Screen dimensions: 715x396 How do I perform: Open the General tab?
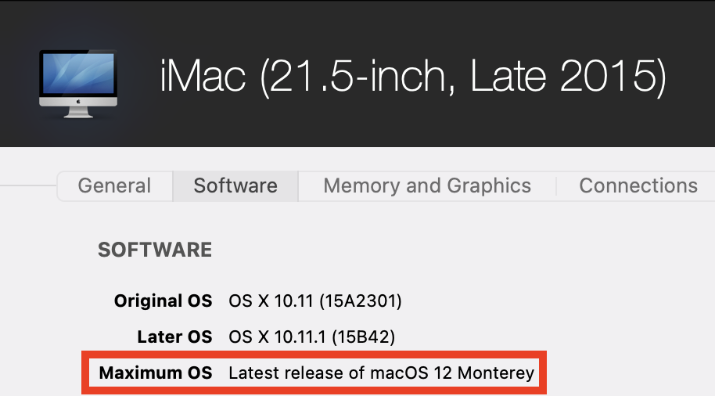click(x=114, y=186)
